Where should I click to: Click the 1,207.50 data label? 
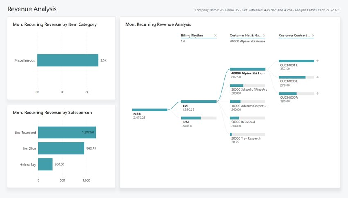click(x=88, y=133)
